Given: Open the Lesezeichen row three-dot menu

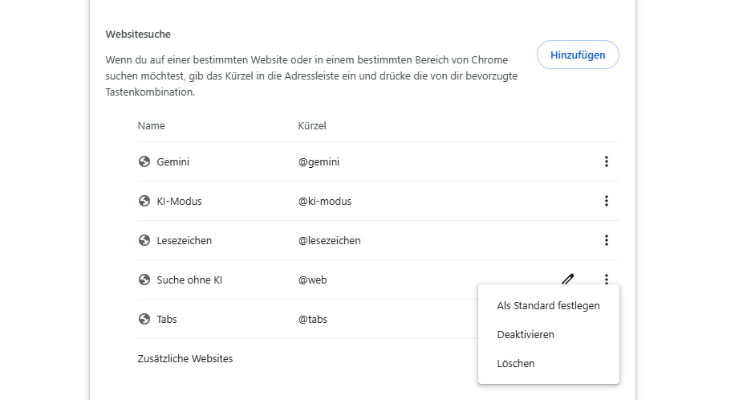Looking at the screenshot, I should point(606,240).
